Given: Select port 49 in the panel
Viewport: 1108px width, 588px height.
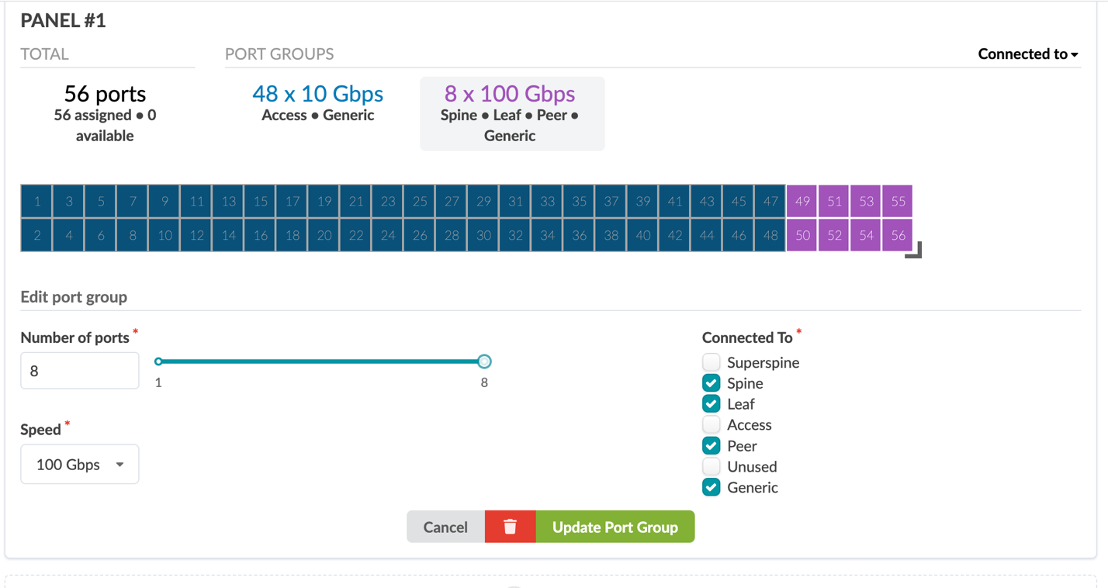Looking at the screenshot, I should (802, 202).
